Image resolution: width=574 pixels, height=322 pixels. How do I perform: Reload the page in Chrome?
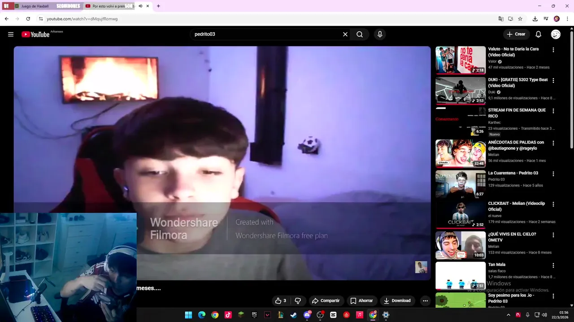point(28,19)
